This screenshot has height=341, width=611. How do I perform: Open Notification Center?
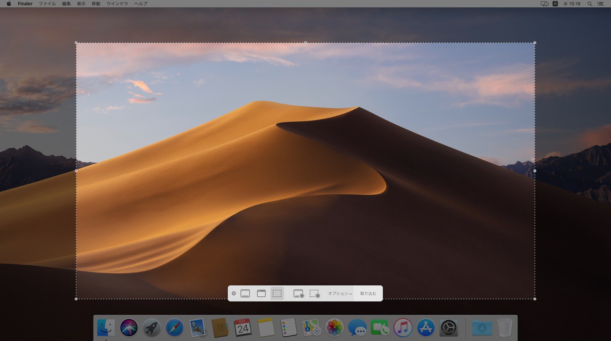click(600, 4)
